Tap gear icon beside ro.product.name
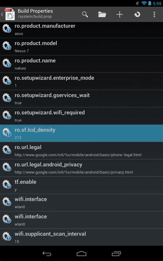Image resolution: width=163 pixels, height=261 pixels. [x=7, y=63]
